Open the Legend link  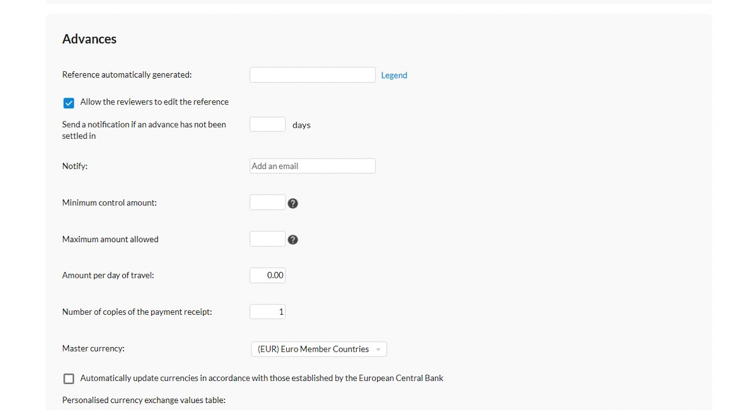394,75
